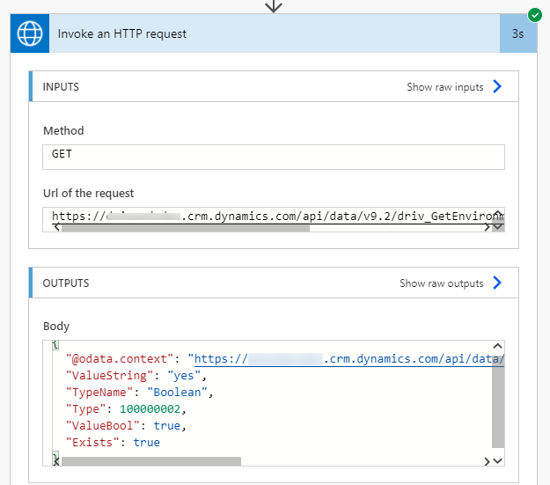Click the green success checkmark badge
The image size is (550, 485).
535,15
